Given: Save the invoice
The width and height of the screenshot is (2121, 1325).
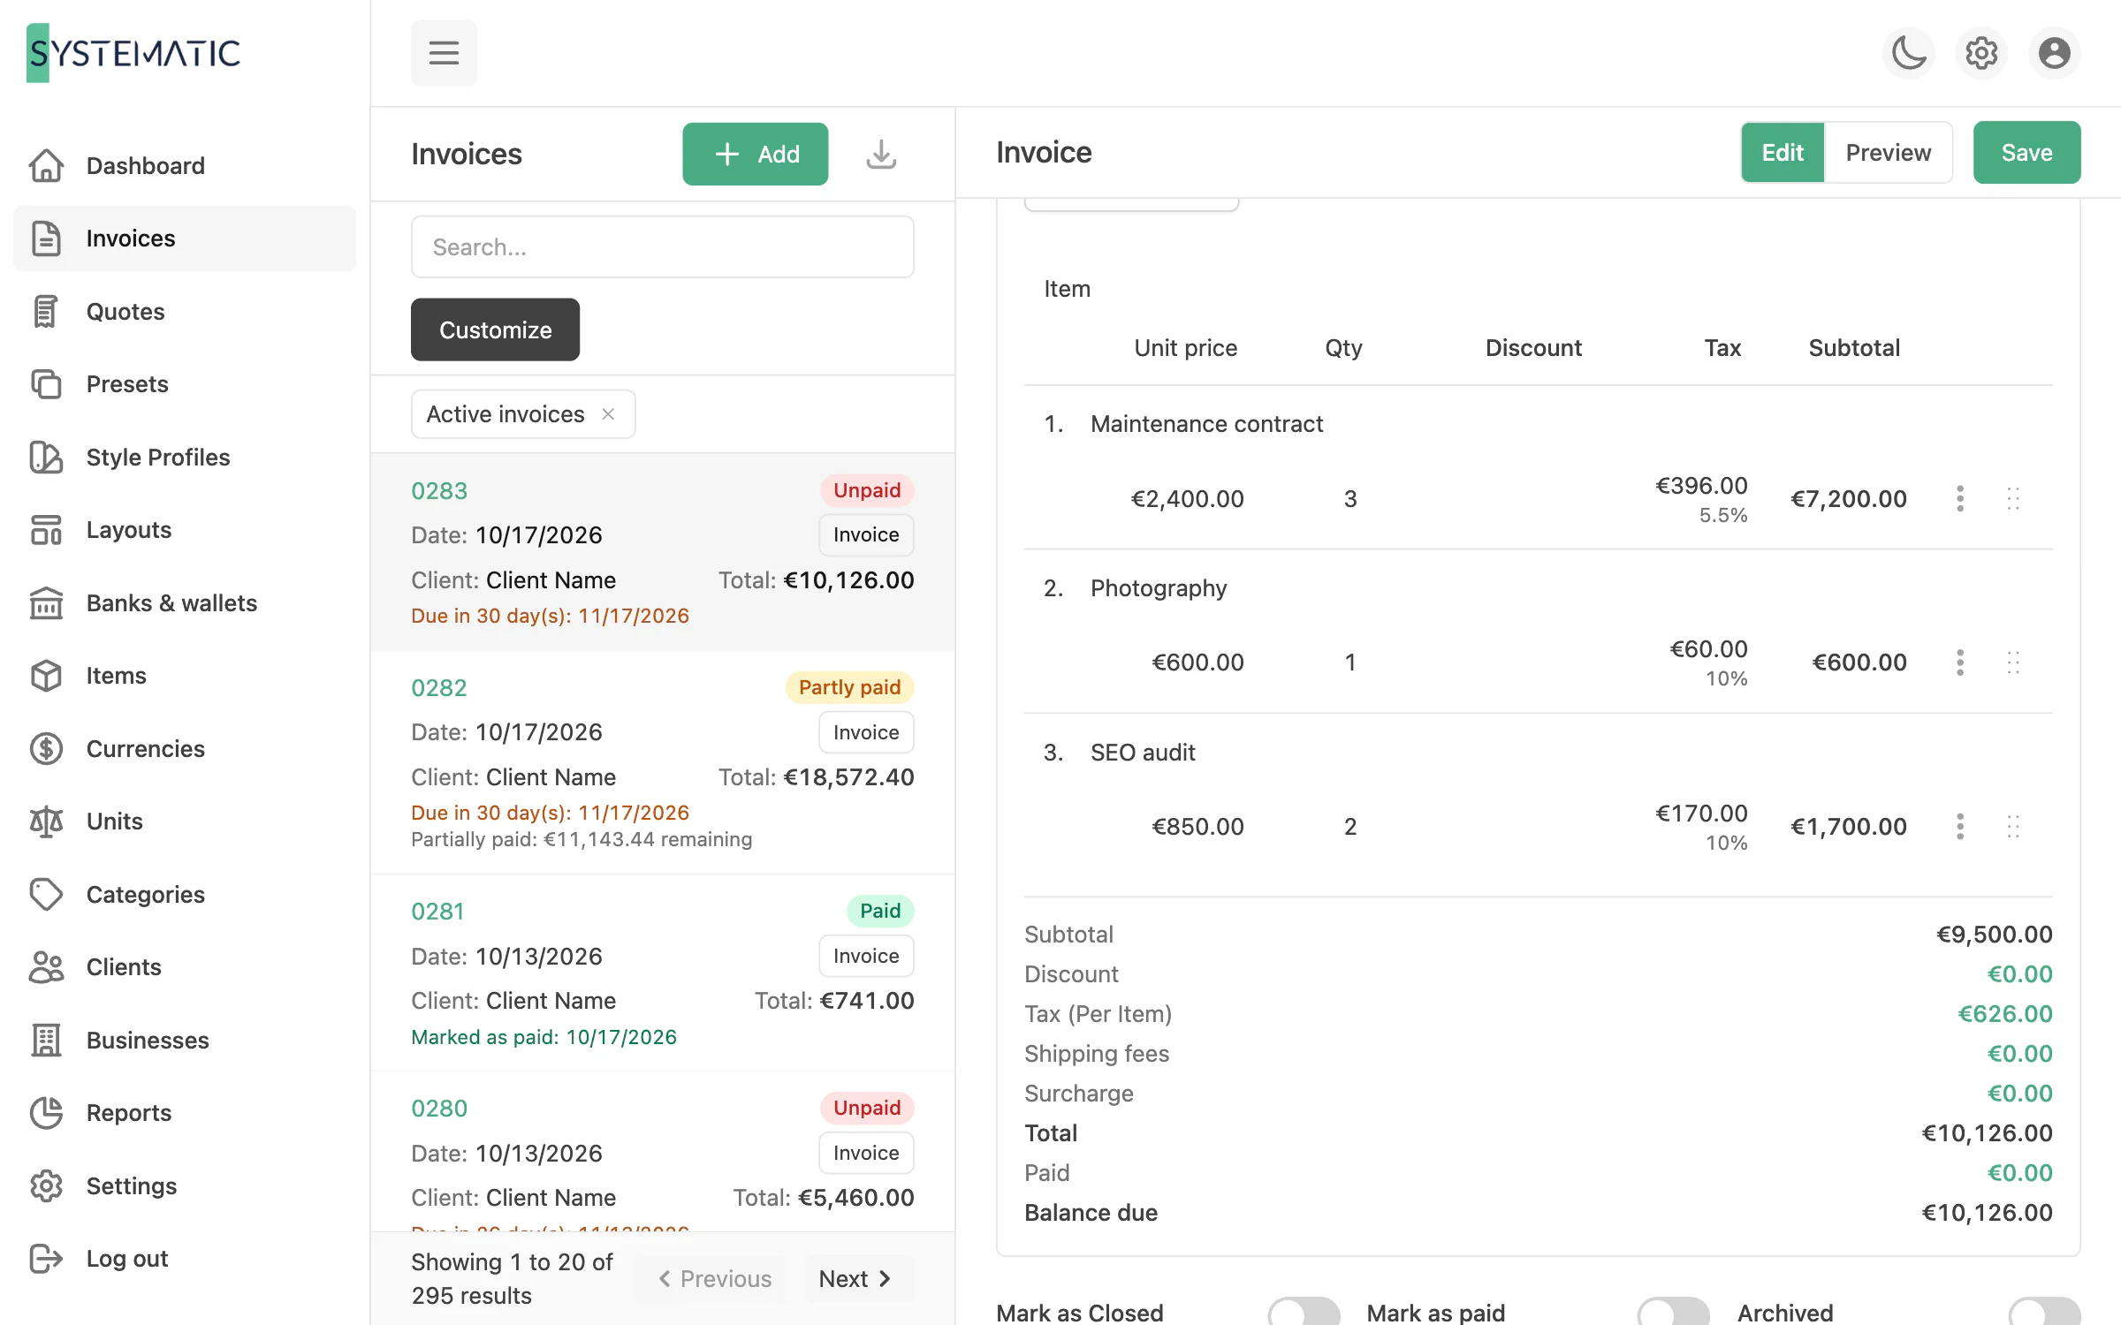Looking at the screenshot, I should [x=2026, y=153].
